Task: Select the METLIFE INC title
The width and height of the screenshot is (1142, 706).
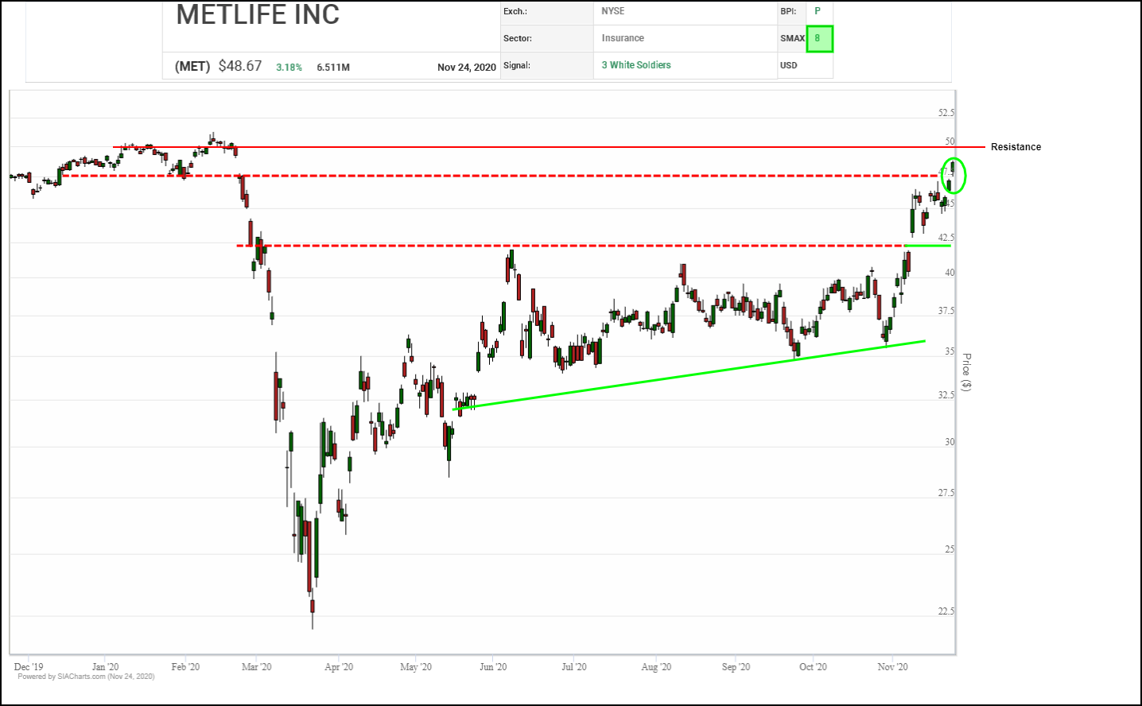Action: point(258,15)
